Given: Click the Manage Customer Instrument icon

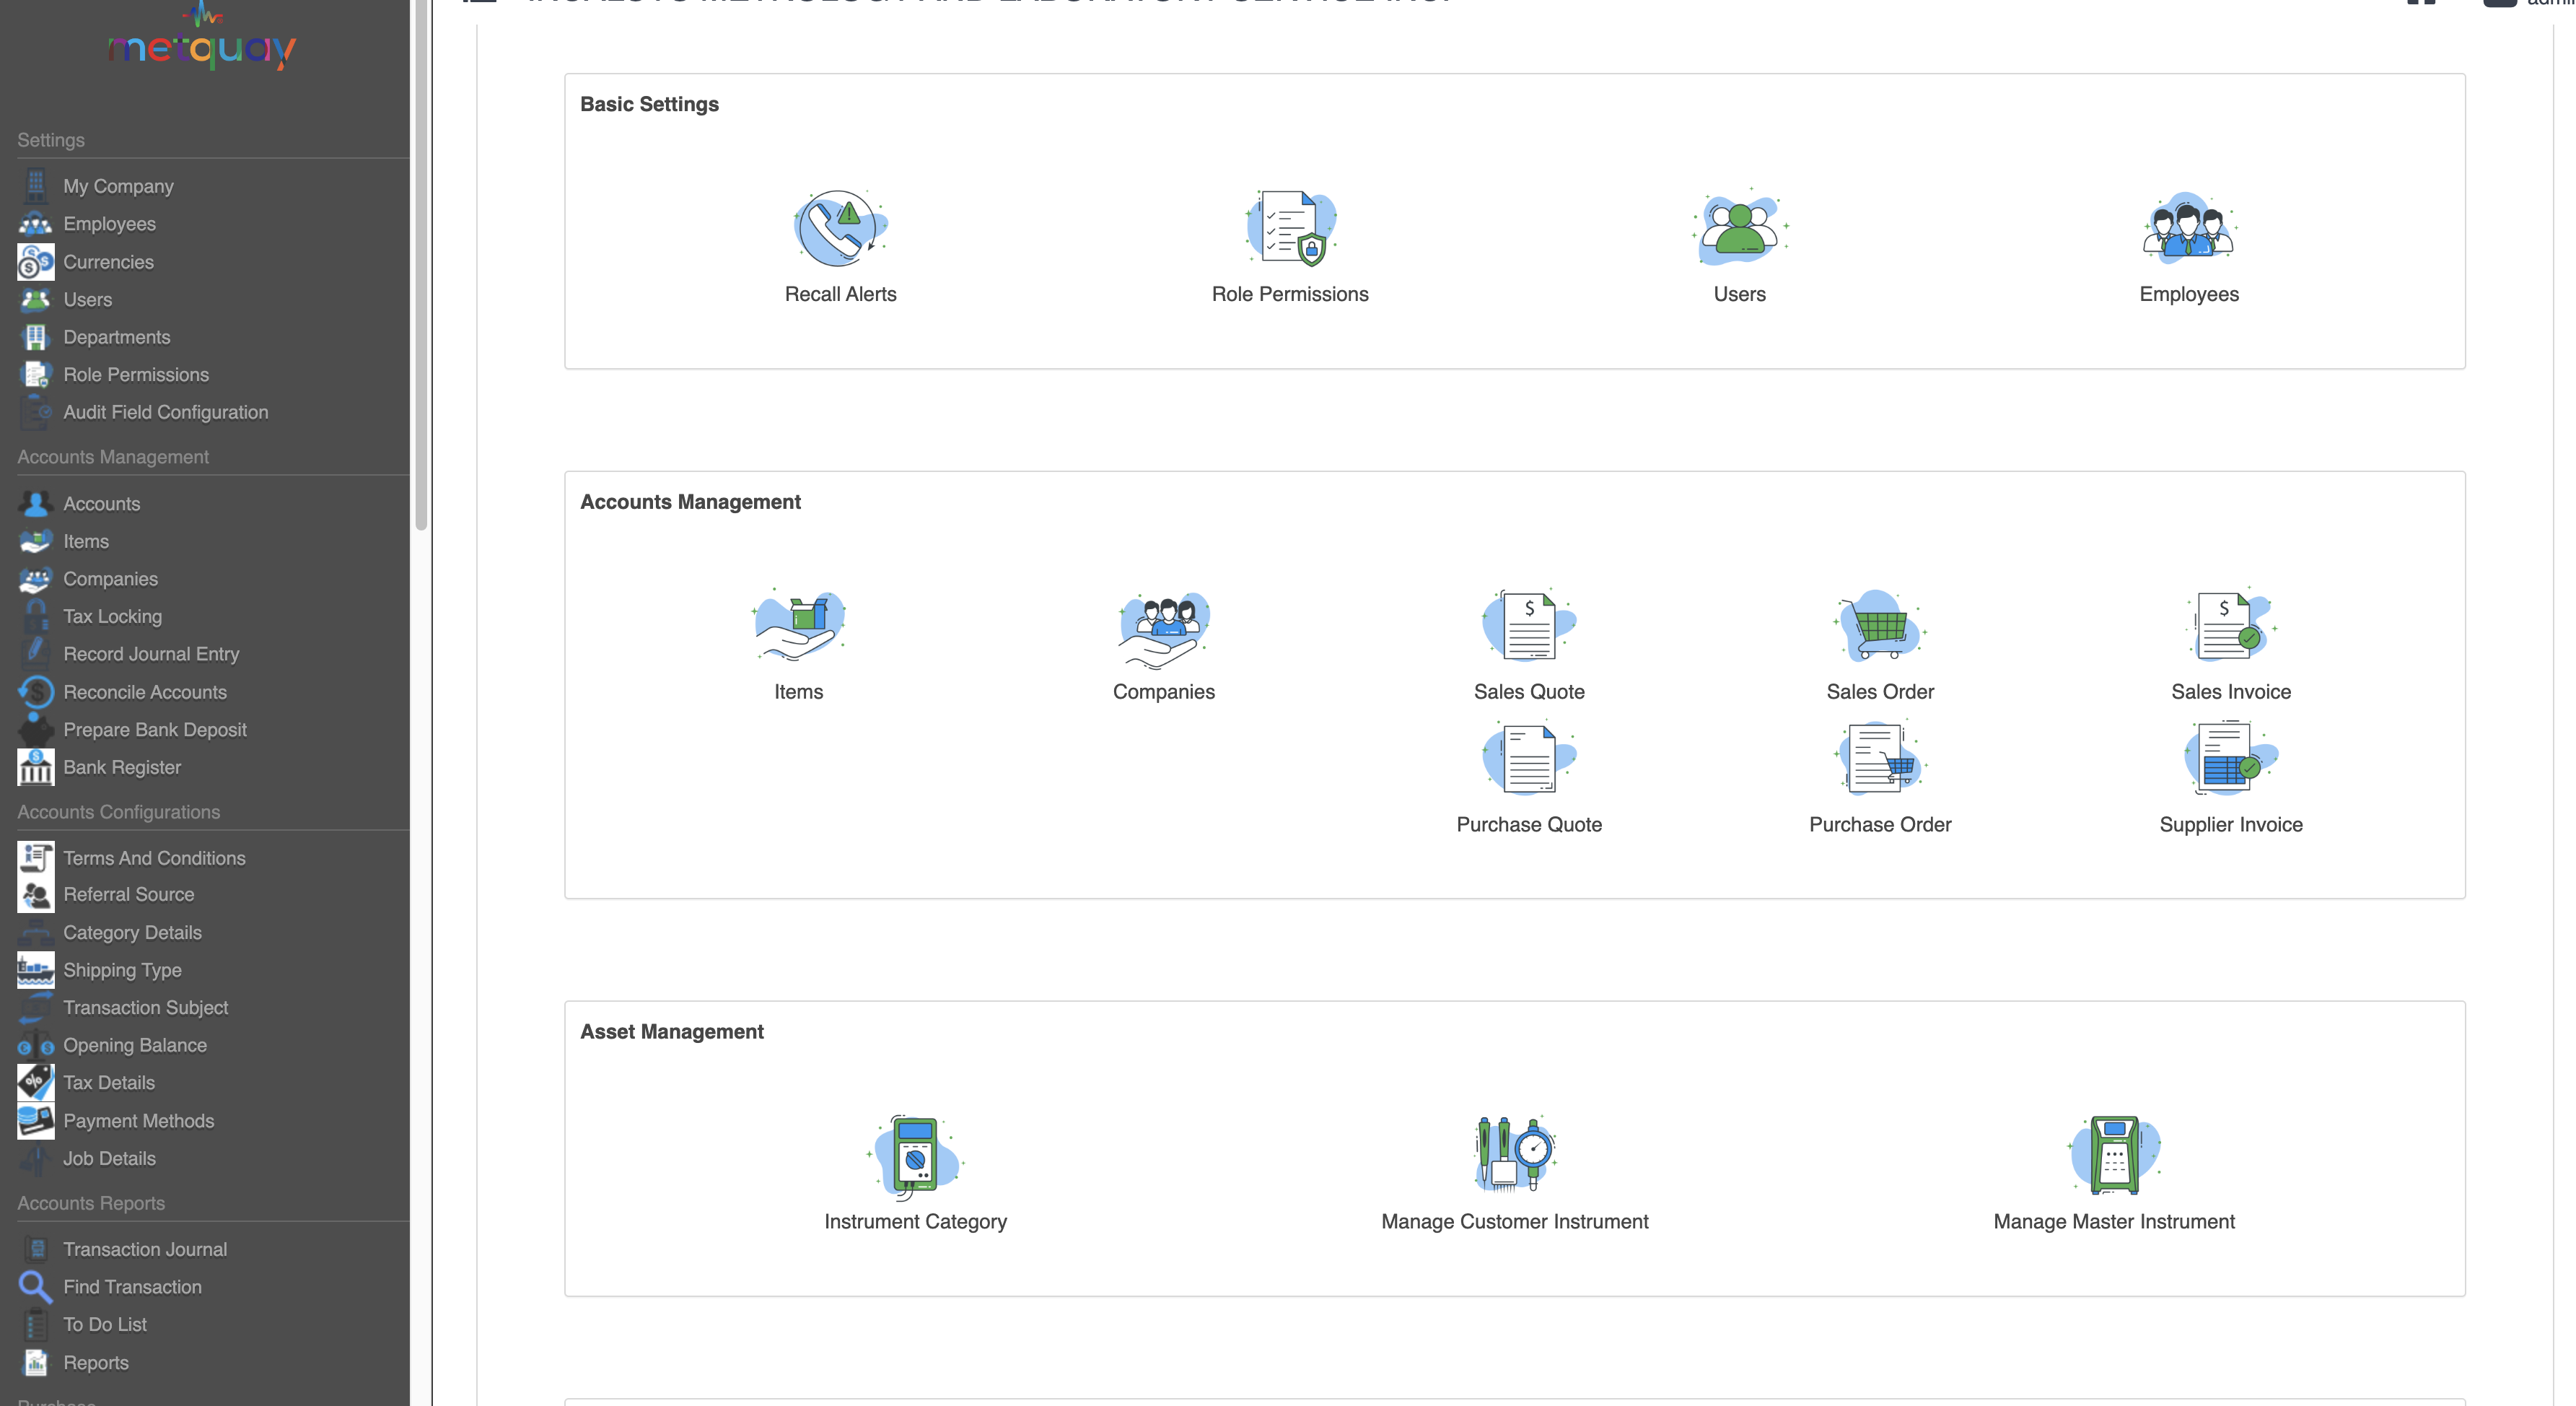Looking at the screenshot, I should click(x=1514, y=1156).
